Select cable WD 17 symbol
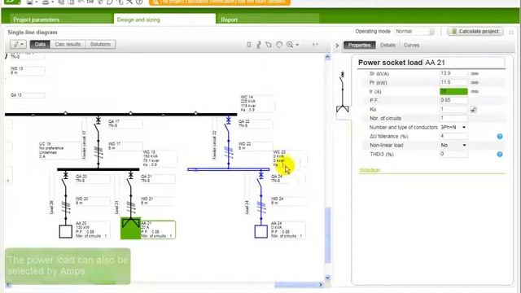Viewport: 521px width, 293px height. click(x=98, y=152)
